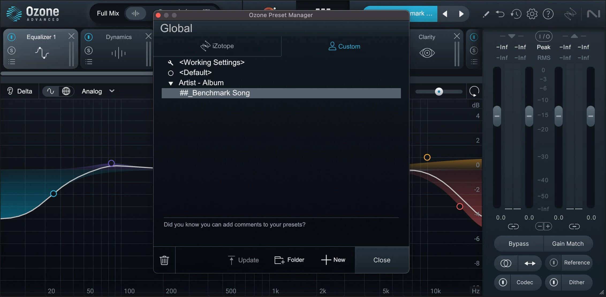Click the Bypass button
Image resolution: width=606 pixels, height=297 pixels.
point(519,244)
